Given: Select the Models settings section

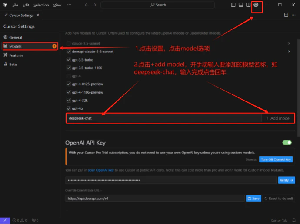Looking at the screenshot, I should click(x=30, y=46).
